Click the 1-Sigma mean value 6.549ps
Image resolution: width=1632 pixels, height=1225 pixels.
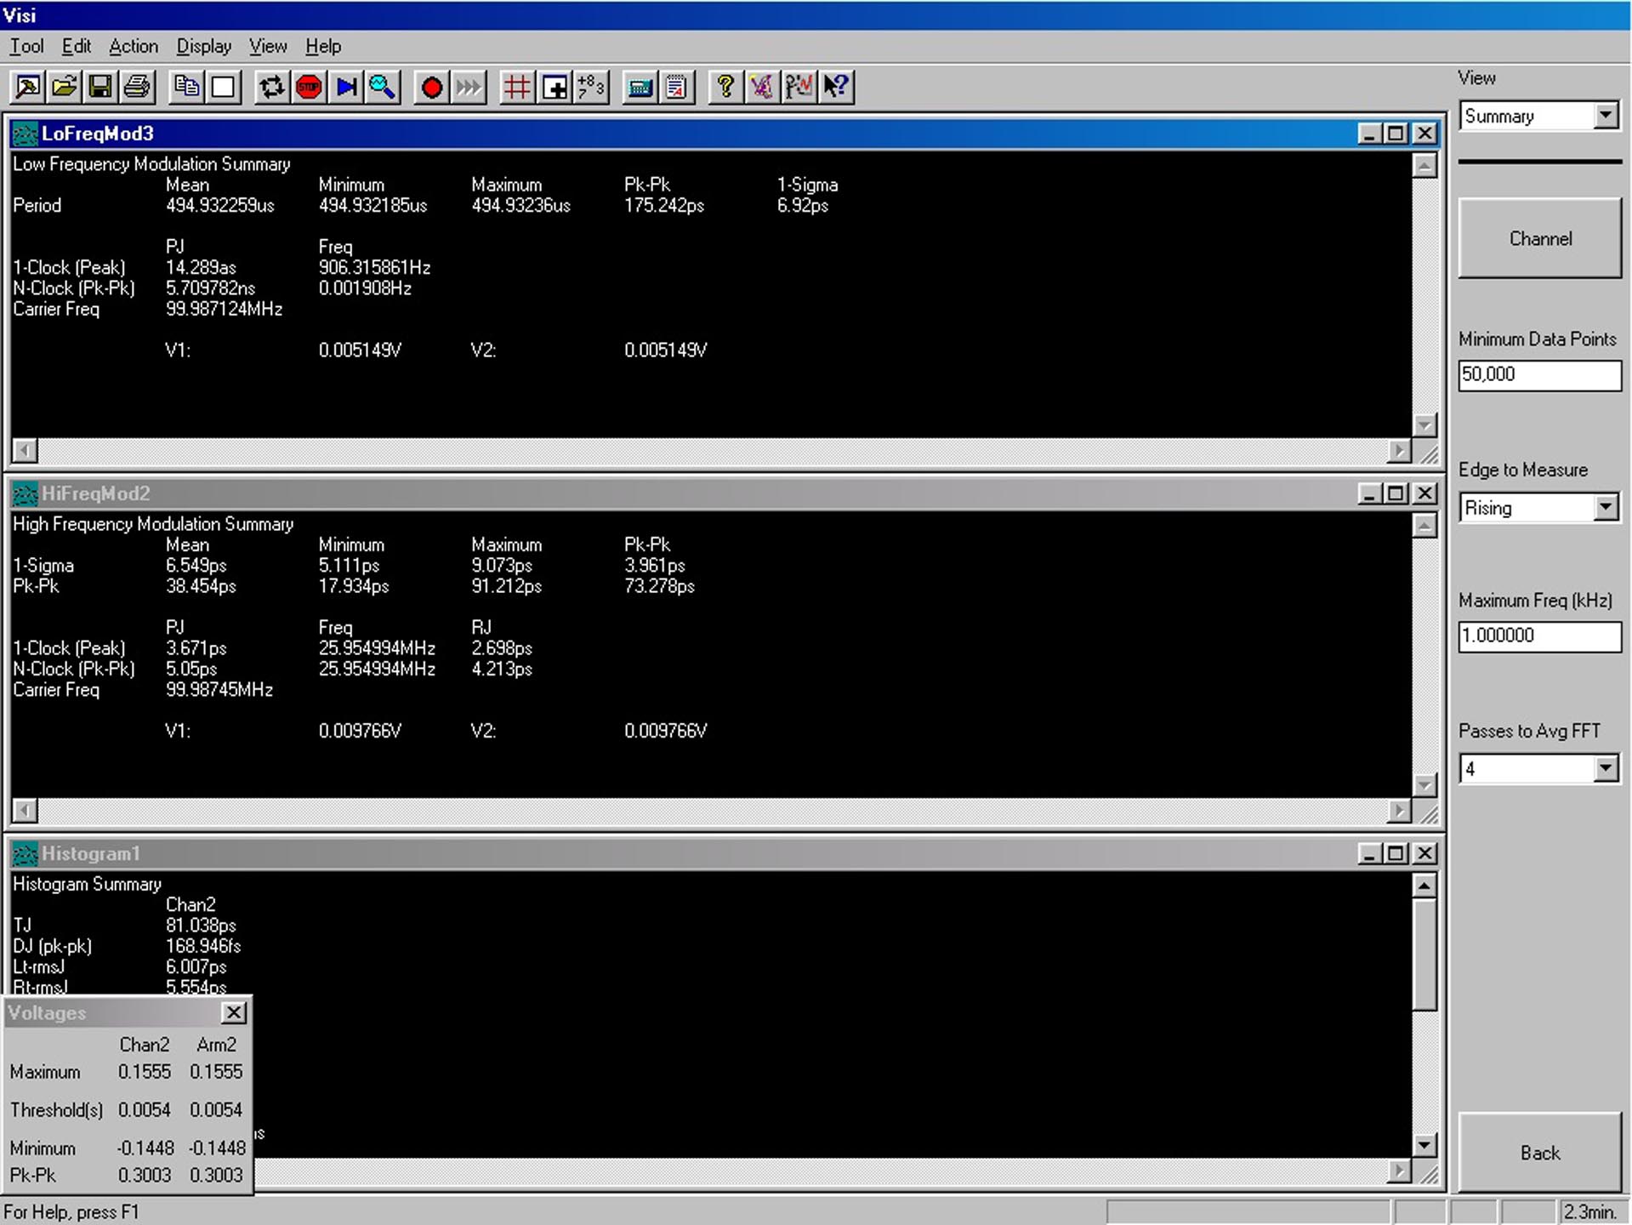pos(196,566)
